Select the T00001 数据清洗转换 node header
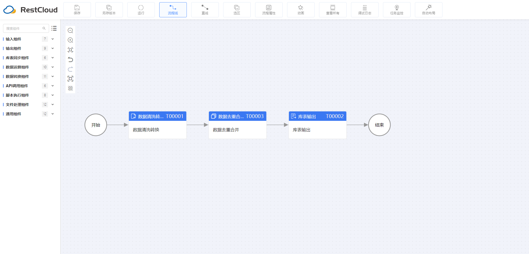This screenshot has height=254, width=529. click(158, 116)
